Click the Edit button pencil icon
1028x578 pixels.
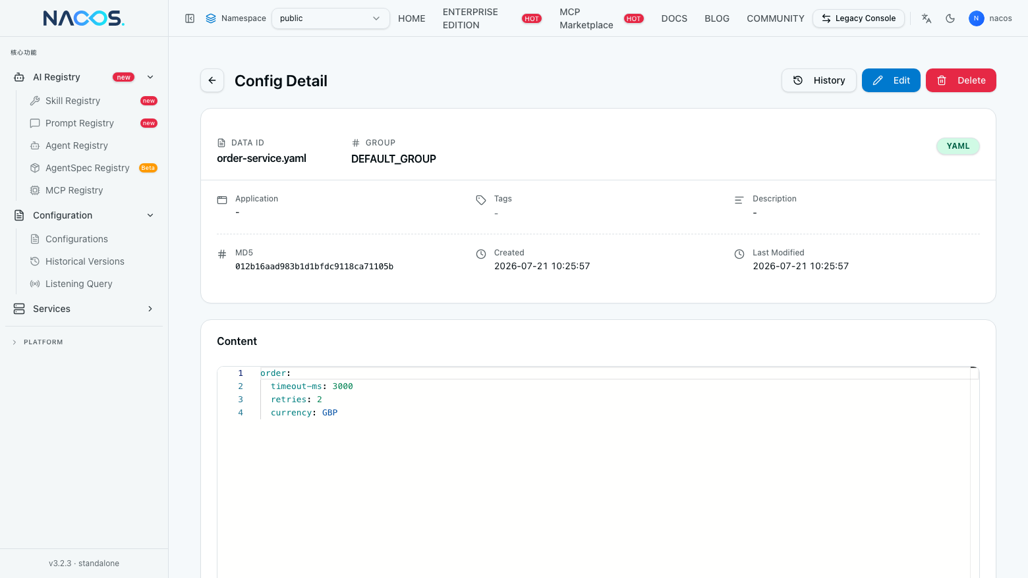[878, 80]
